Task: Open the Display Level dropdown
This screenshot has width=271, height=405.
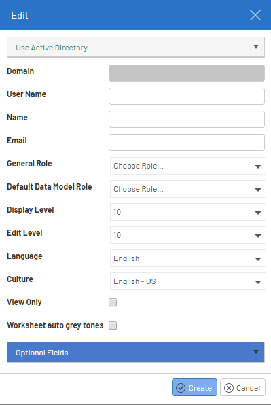Action: point(188,212)
